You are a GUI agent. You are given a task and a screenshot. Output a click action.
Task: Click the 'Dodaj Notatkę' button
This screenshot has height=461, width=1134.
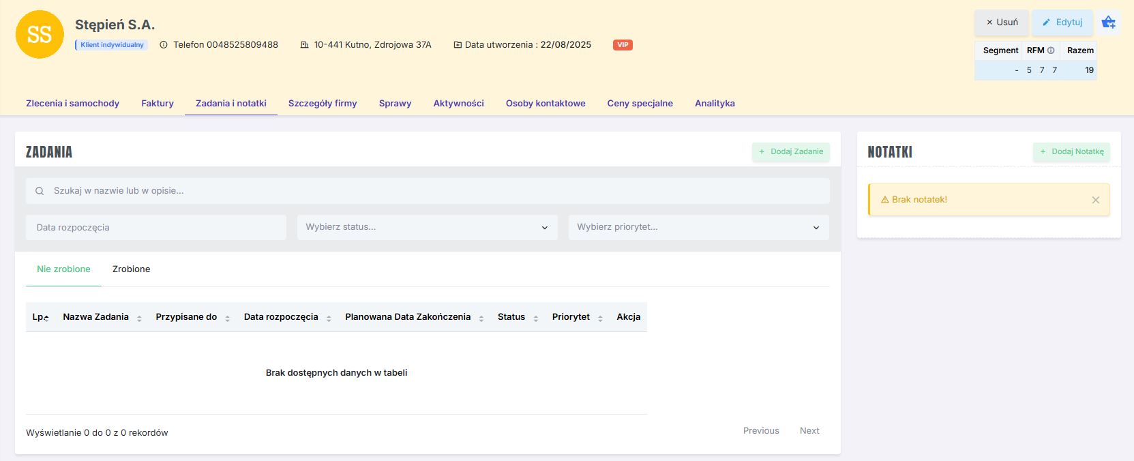(1071, 151)
